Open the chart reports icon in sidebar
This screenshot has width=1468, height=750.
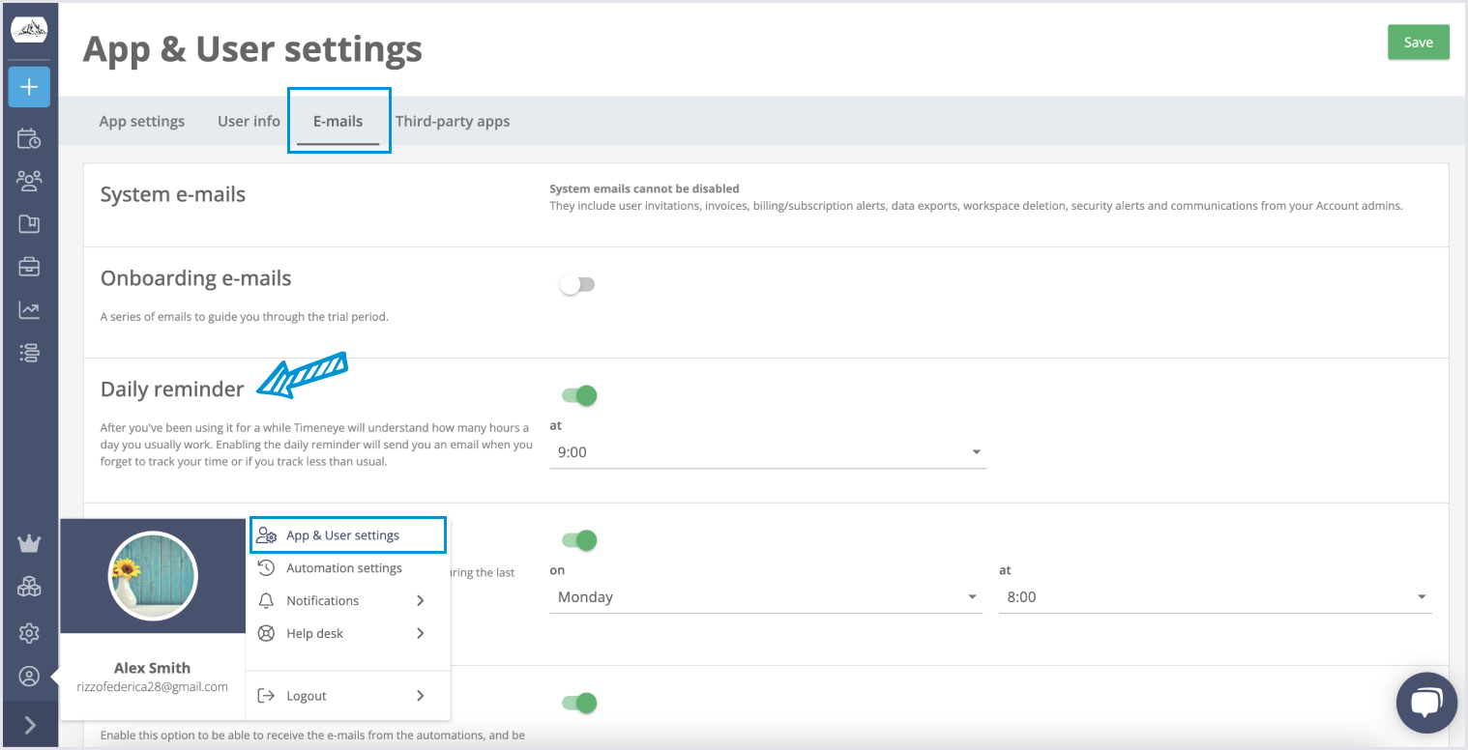[29, 310]
